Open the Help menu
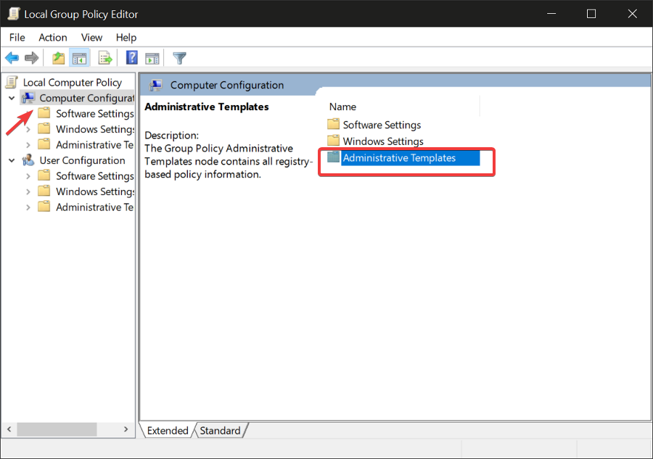 (x=126, y=38)
